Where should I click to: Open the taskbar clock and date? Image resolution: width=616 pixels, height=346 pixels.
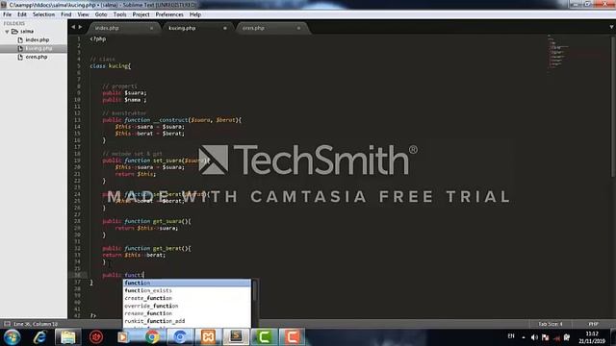(592, 337)
